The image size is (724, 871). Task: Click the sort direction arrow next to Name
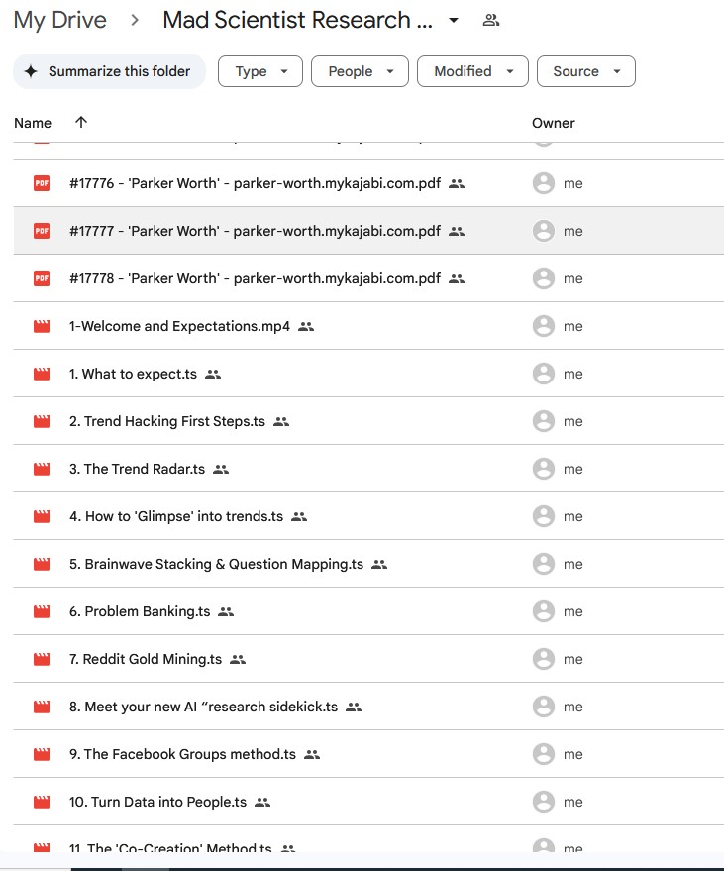[x=81, y=122]
